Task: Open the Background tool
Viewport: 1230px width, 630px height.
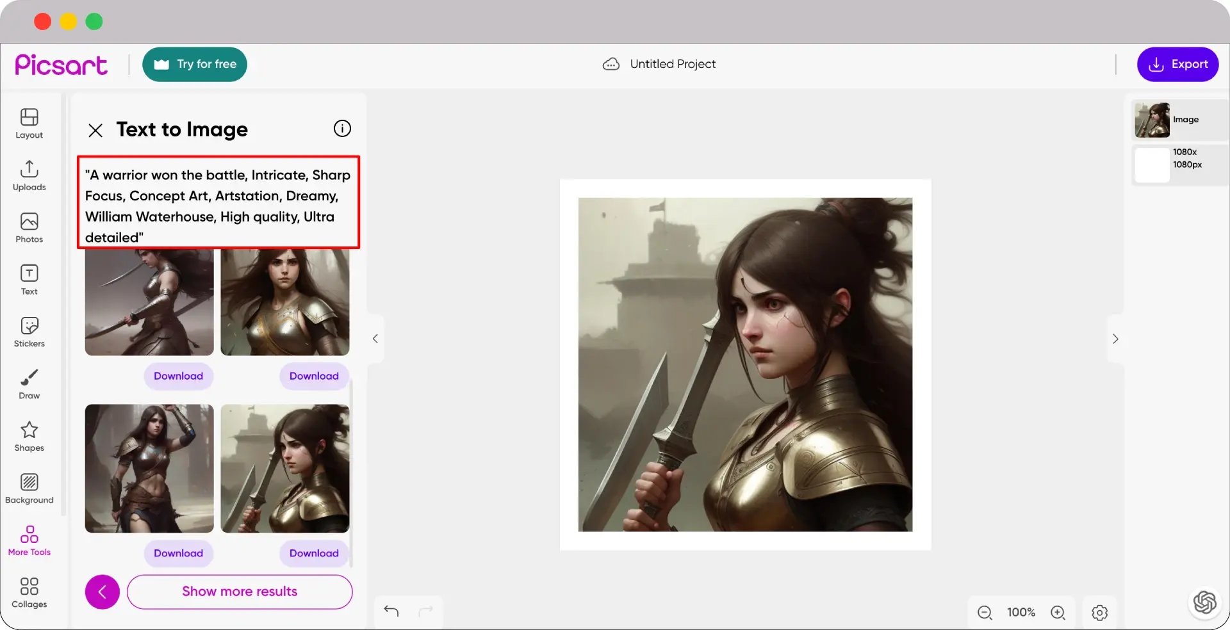Action: (x=29, y=489)
